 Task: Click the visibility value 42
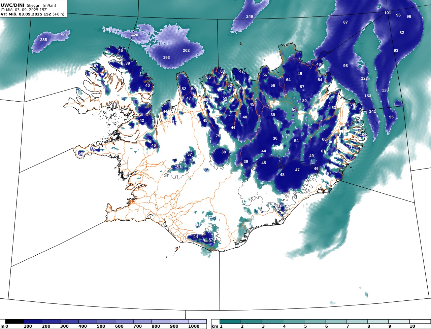pyautogui.click(x=142, y=120)
